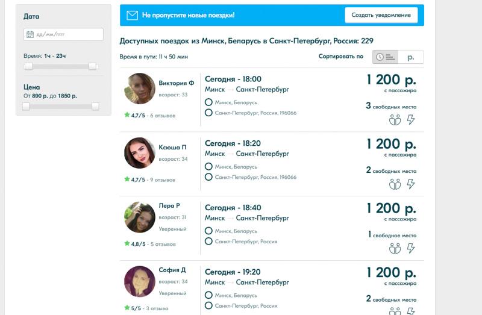Screen dimensions: 482x315
Task: Click the Создать уведомление button
Action: [381, 15]
